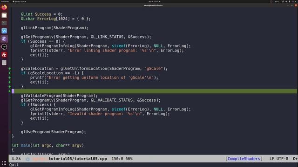This screenshot has width=298, height=167.
Task: Click the git-gutter plus beside gScaleLocation assignment
Action: tap(9, 69)
